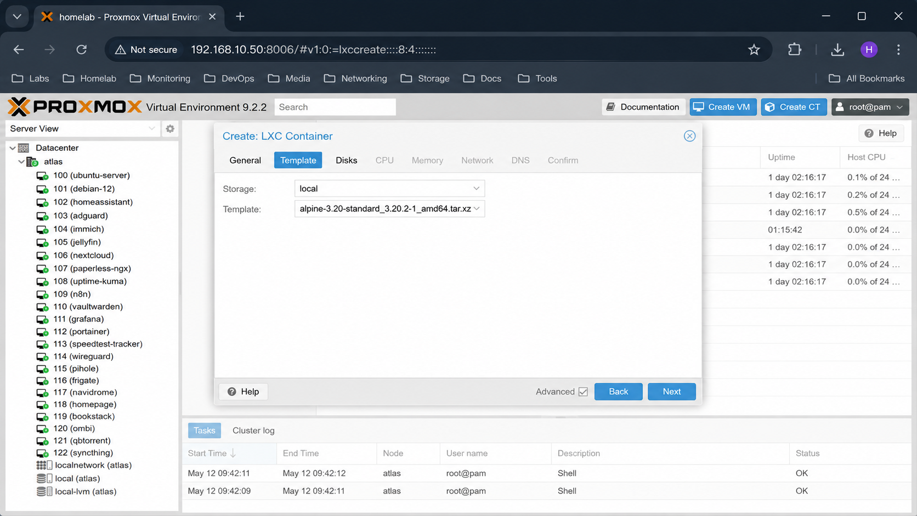Select container icon for 100 (ubuntu-server)
This screenshot has height=516, width=917.
(x=42, y=176)
